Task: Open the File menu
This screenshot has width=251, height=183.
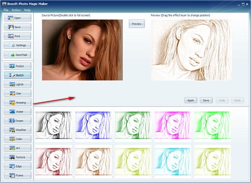Action: click(x=6, y=10)
